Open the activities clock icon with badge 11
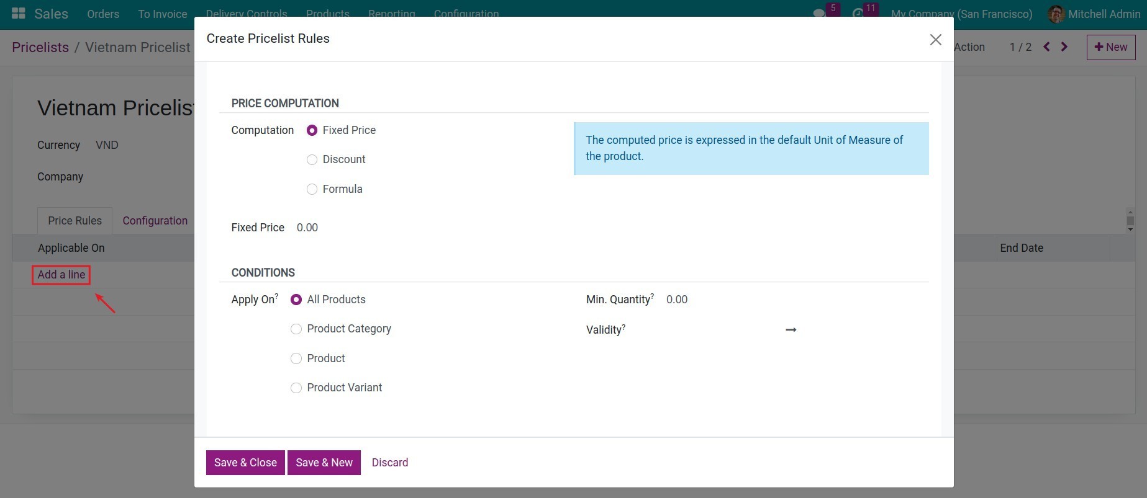Image resolution: width=1147 pixels, height=498 pixels. 858,14
